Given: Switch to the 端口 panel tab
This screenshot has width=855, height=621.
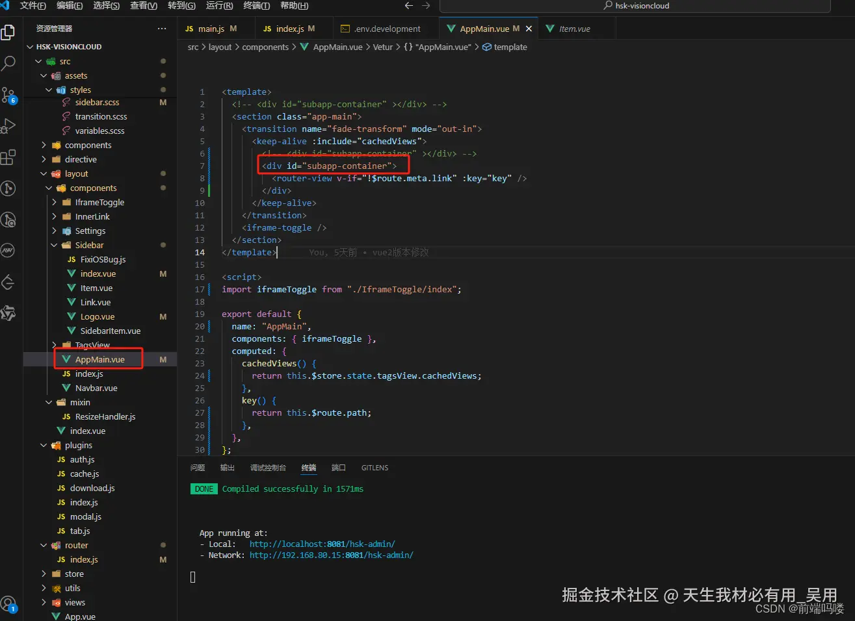Looking at the screenshot, I should (x=339, y=468).
